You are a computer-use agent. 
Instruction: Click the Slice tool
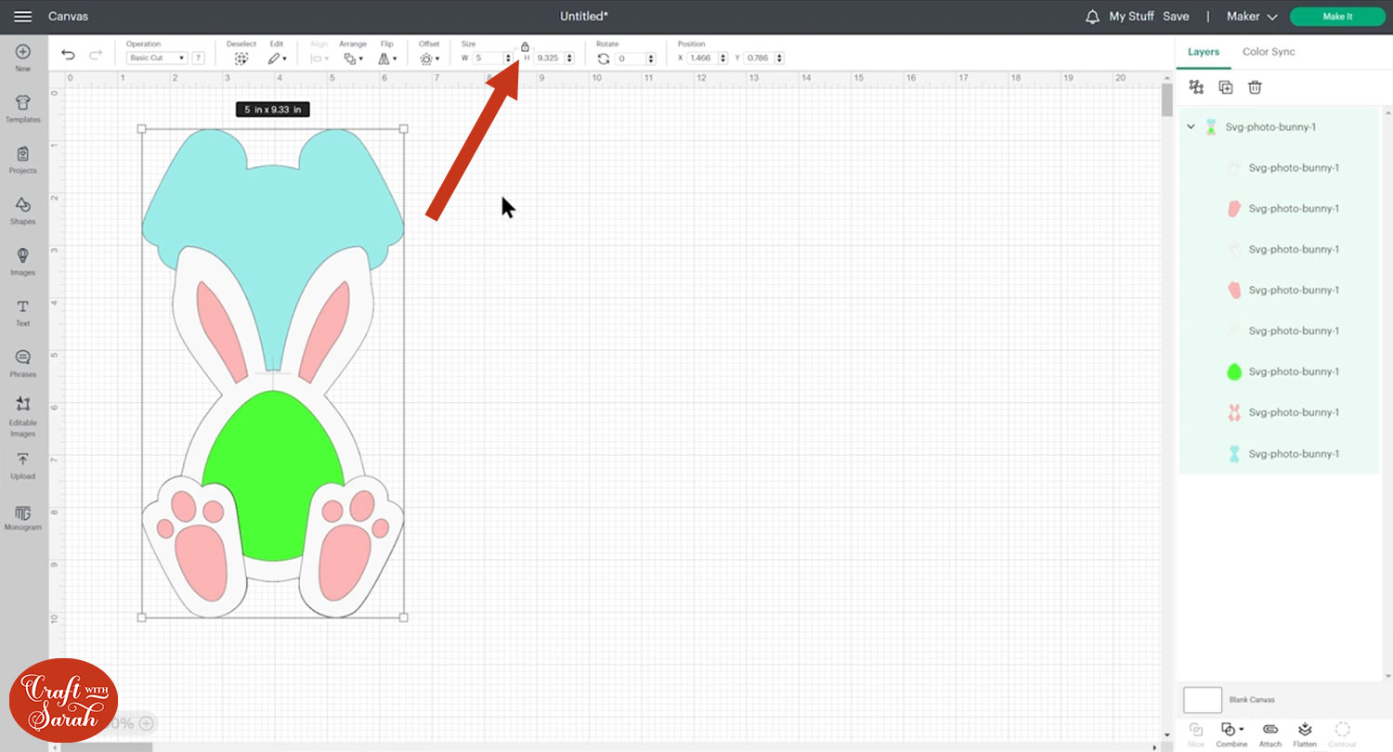pyautogui.click(x=1196, y=733)
